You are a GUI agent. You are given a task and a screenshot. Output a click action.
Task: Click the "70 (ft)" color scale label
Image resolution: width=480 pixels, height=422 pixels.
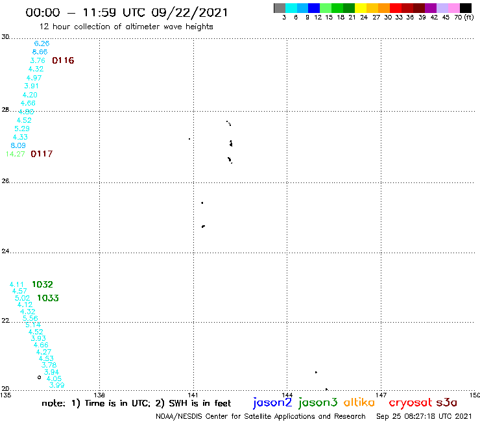point(464,18)
